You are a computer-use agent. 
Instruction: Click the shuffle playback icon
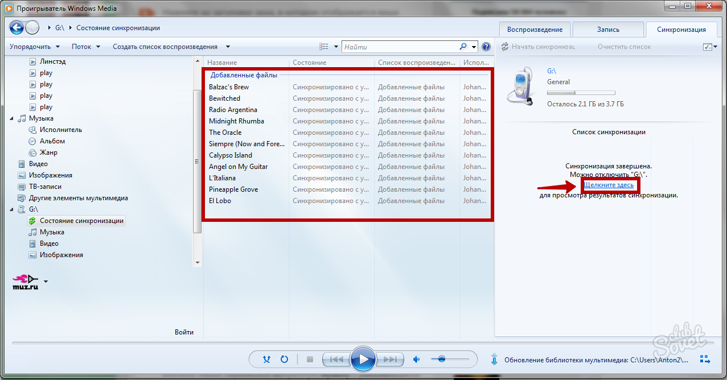pos(266,360)
